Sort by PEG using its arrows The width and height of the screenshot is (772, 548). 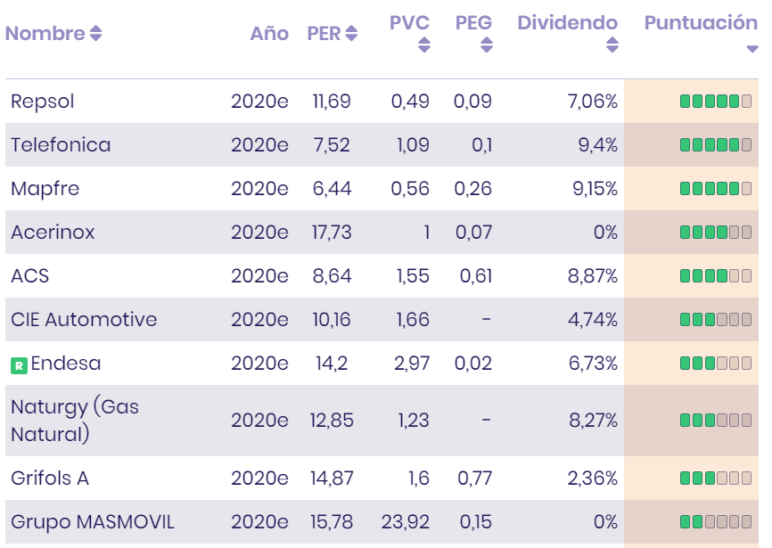click(486, 45)
